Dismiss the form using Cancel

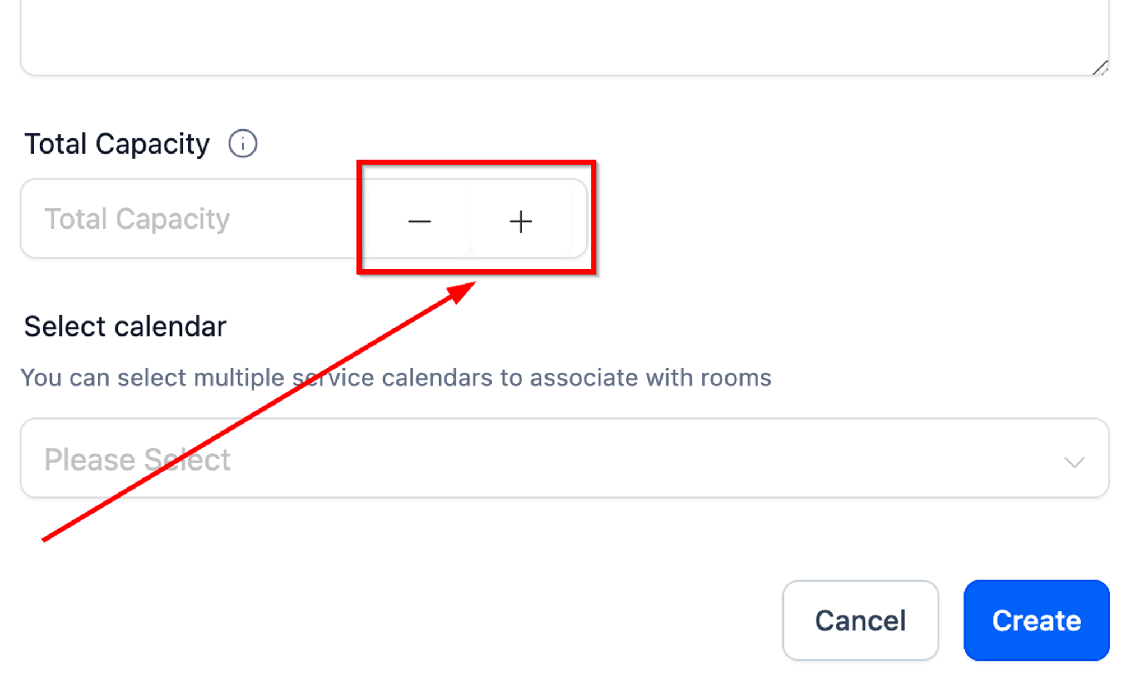[860, 620]
